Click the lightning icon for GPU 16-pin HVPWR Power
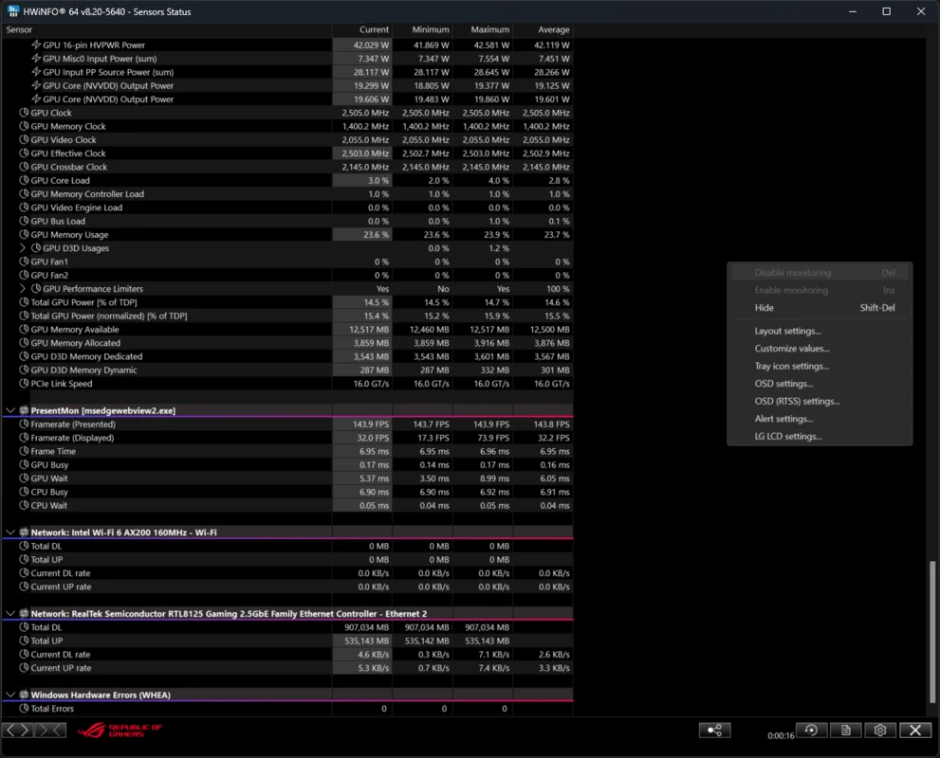This screenshot has height=758, width=940. click(36, 45)
